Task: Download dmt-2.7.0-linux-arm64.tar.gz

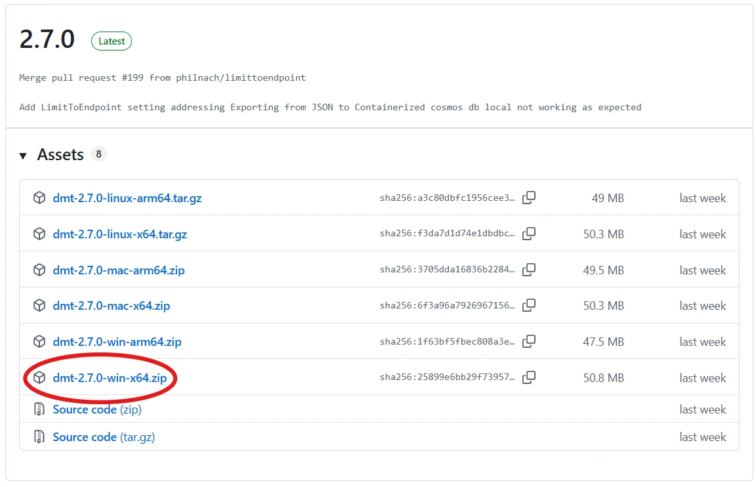Action: (127, 198)
